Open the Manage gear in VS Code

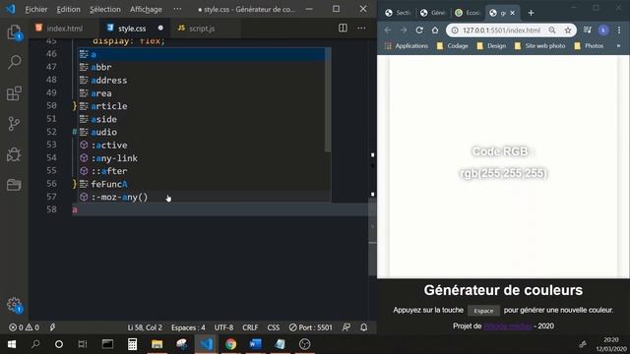pos(14,305)
